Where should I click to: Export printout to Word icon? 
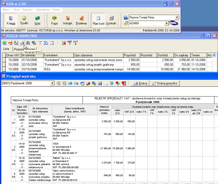pos(118,83)
